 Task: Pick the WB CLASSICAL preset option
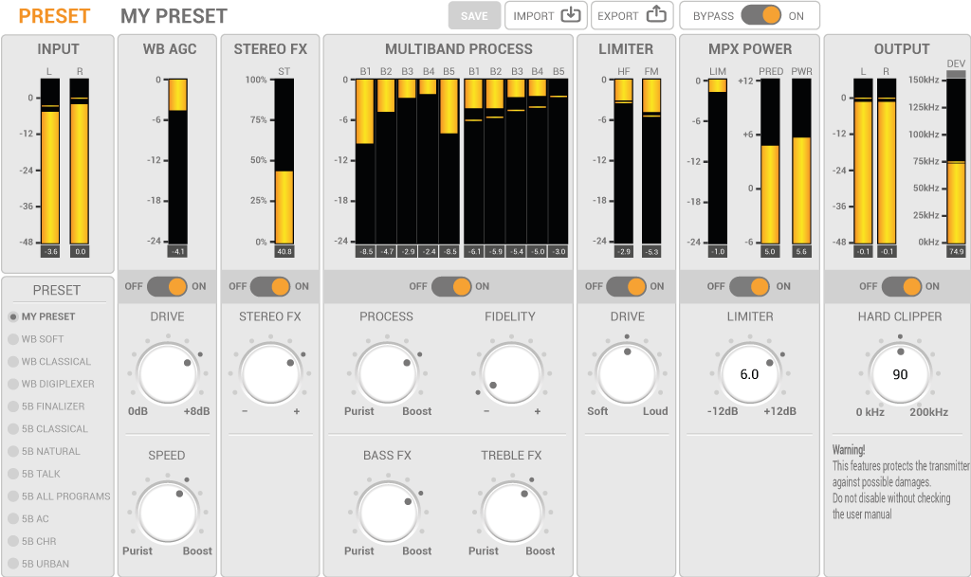click(56, 362)
